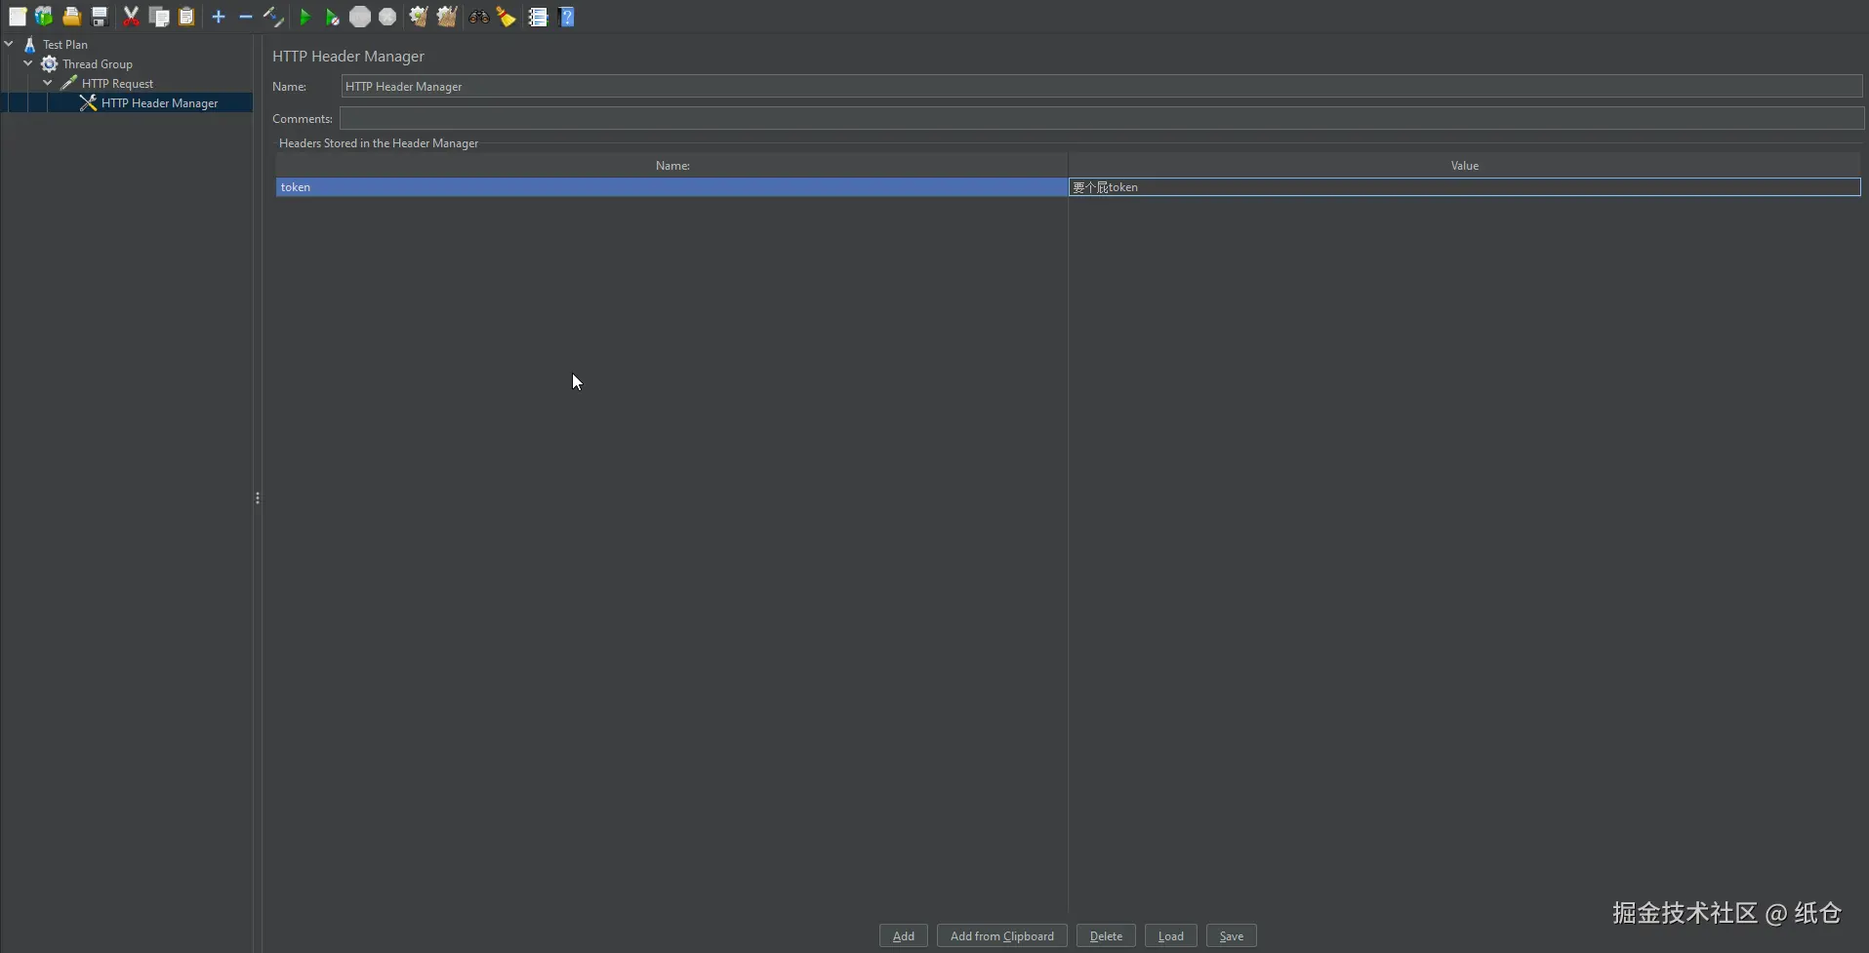Image resolution: width=1869 pixels, height=953 pixels.
Task: Click the Test Plan flask icon
Action: [x=30, y=44]
